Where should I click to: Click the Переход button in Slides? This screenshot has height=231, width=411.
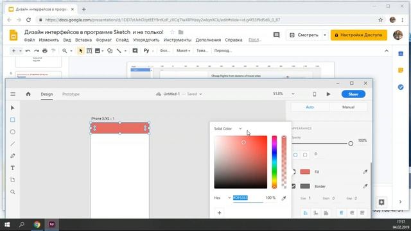point(223,51)
